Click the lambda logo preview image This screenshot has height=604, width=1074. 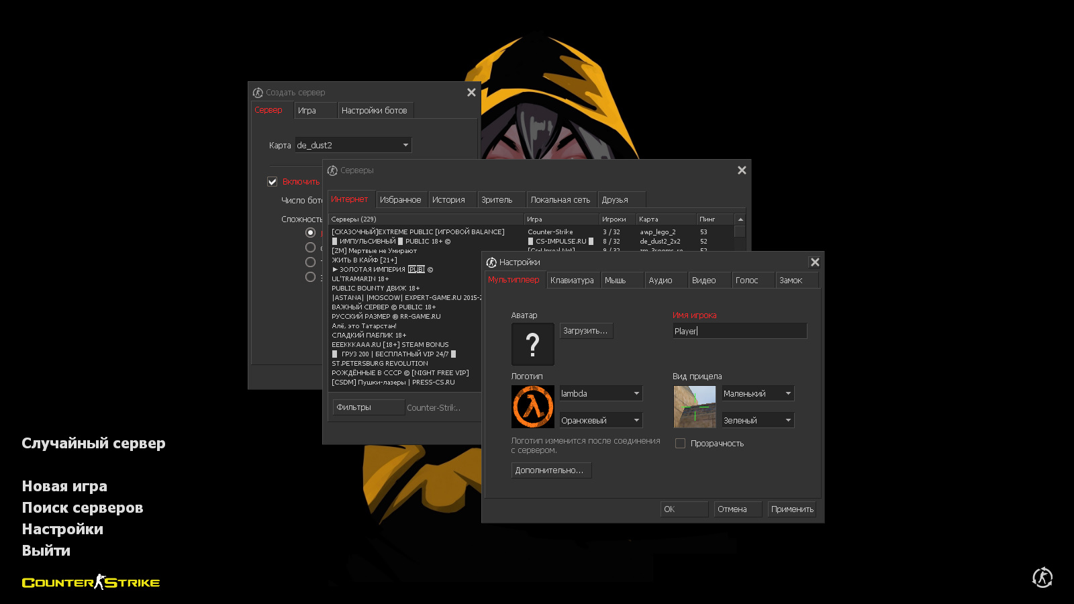coord(533,407)
